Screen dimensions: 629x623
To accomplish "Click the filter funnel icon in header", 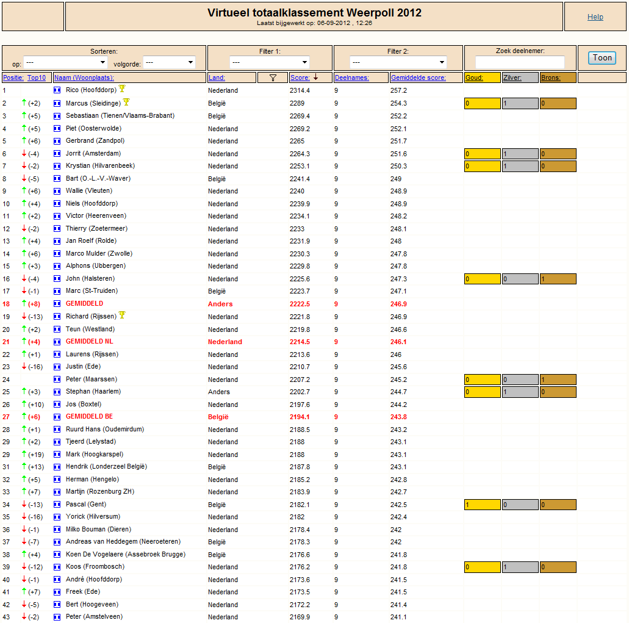I will pos(273,78).
